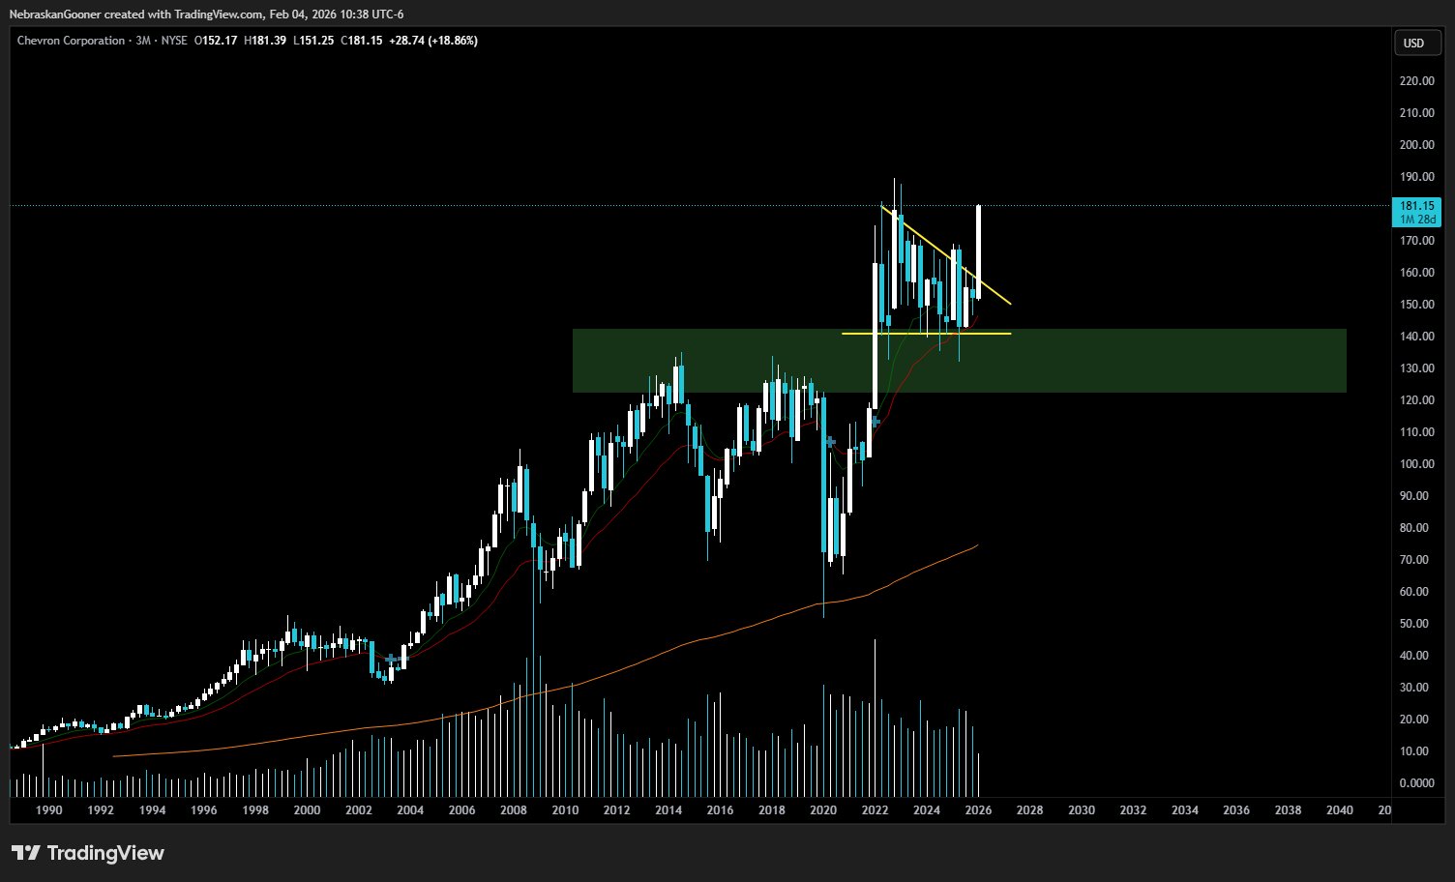Click the 2028 time axis label
This screenshot has width=1455, height=882.
coord(1029,810)
